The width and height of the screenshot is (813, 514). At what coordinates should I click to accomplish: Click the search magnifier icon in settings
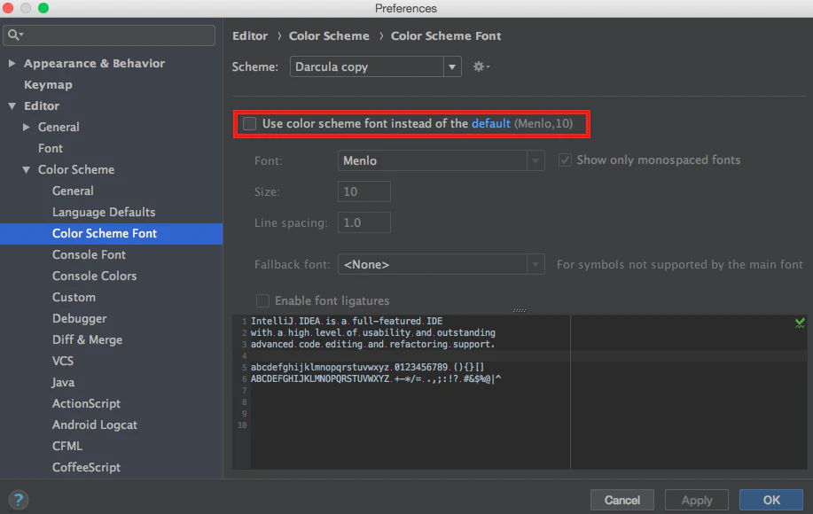(x=15, y=35)
